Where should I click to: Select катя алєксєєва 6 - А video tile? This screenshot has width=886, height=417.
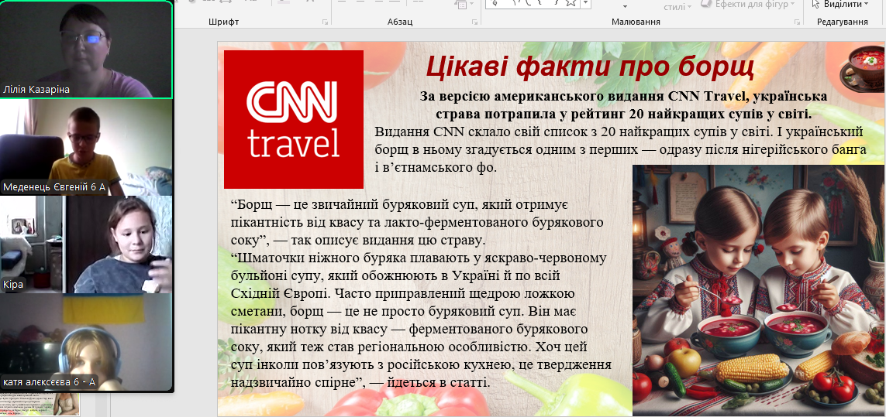(x=86, y=343)
